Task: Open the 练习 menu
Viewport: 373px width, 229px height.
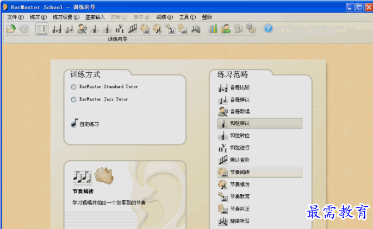Action: tap(38, 17)
